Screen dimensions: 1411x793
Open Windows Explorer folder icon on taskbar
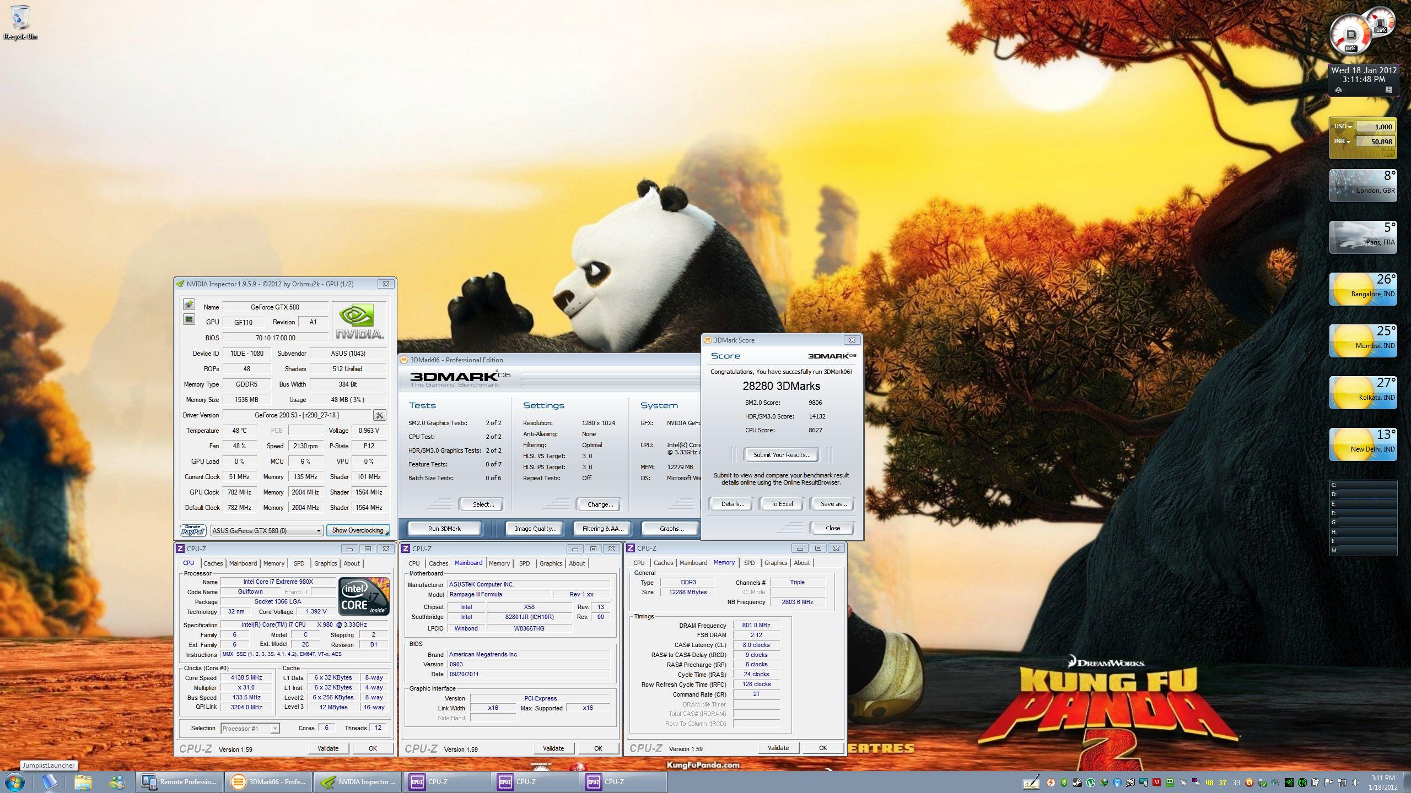click(83, 782)
